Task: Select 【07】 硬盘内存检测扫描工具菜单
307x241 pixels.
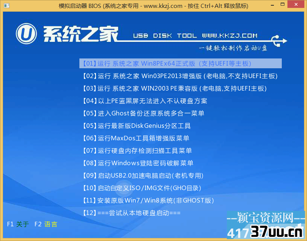Action: [x=137, y=150]
